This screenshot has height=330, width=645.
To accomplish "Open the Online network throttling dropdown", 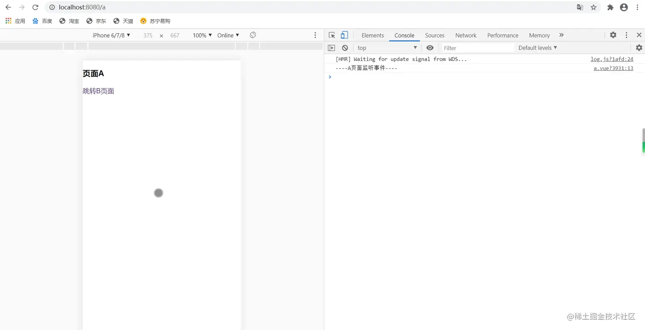I will coord(228,35).
